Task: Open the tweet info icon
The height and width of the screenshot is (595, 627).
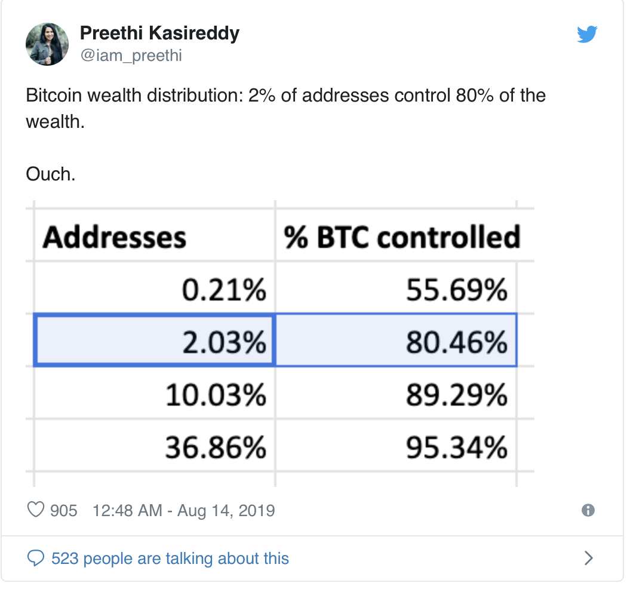Action: coord(588,510)
